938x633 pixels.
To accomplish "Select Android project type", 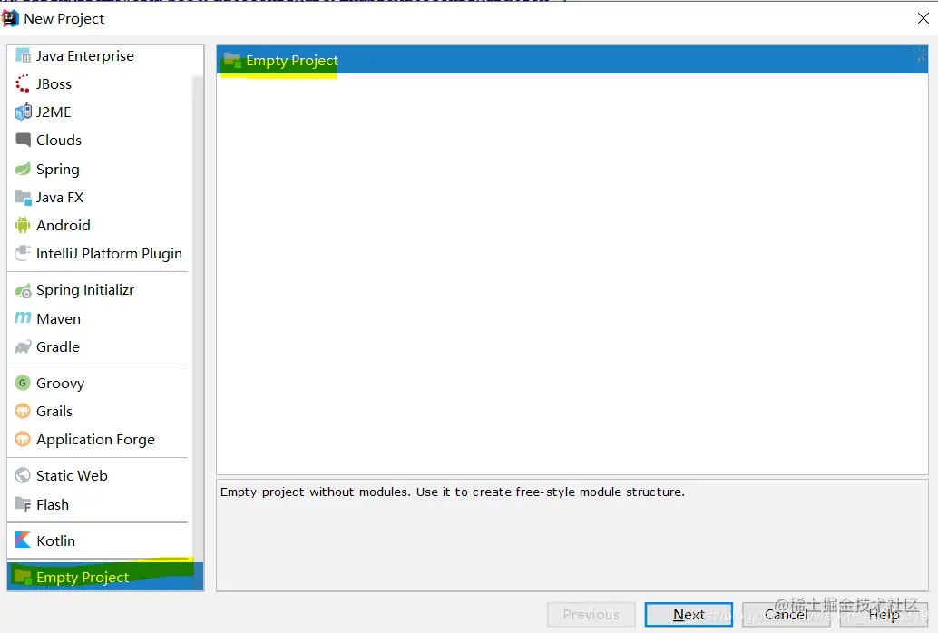I will [x=100, y=226].
